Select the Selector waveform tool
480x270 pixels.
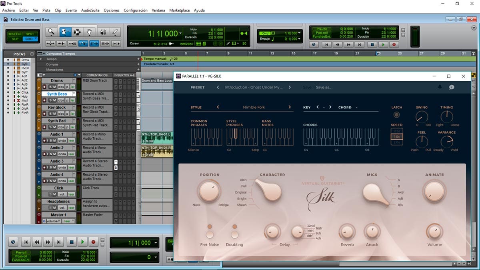(77, 32)
